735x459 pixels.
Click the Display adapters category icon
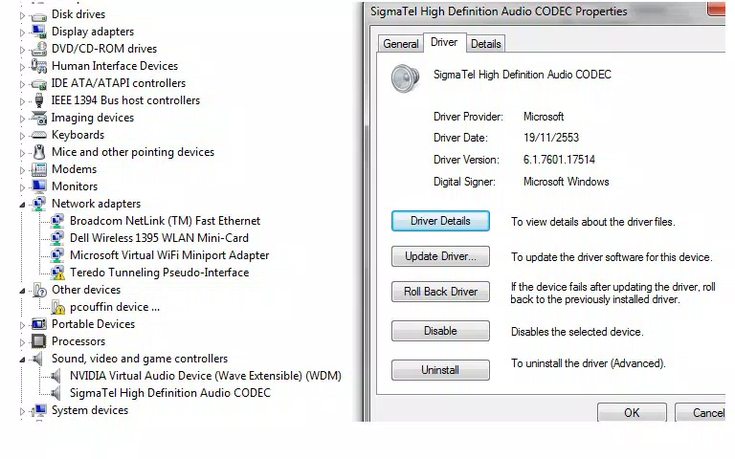(x=39, y=32)
